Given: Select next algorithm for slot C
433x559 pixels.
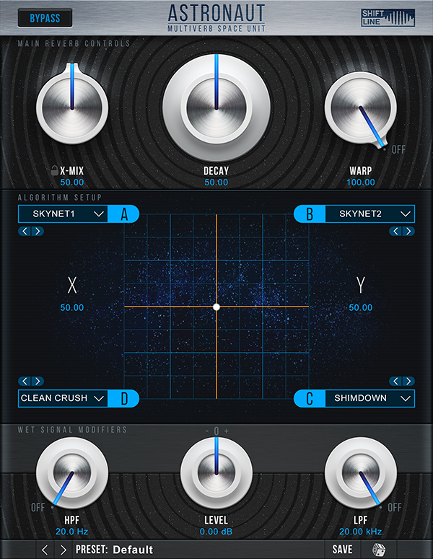Looking at the screenshot, I should tap(408, 381).
